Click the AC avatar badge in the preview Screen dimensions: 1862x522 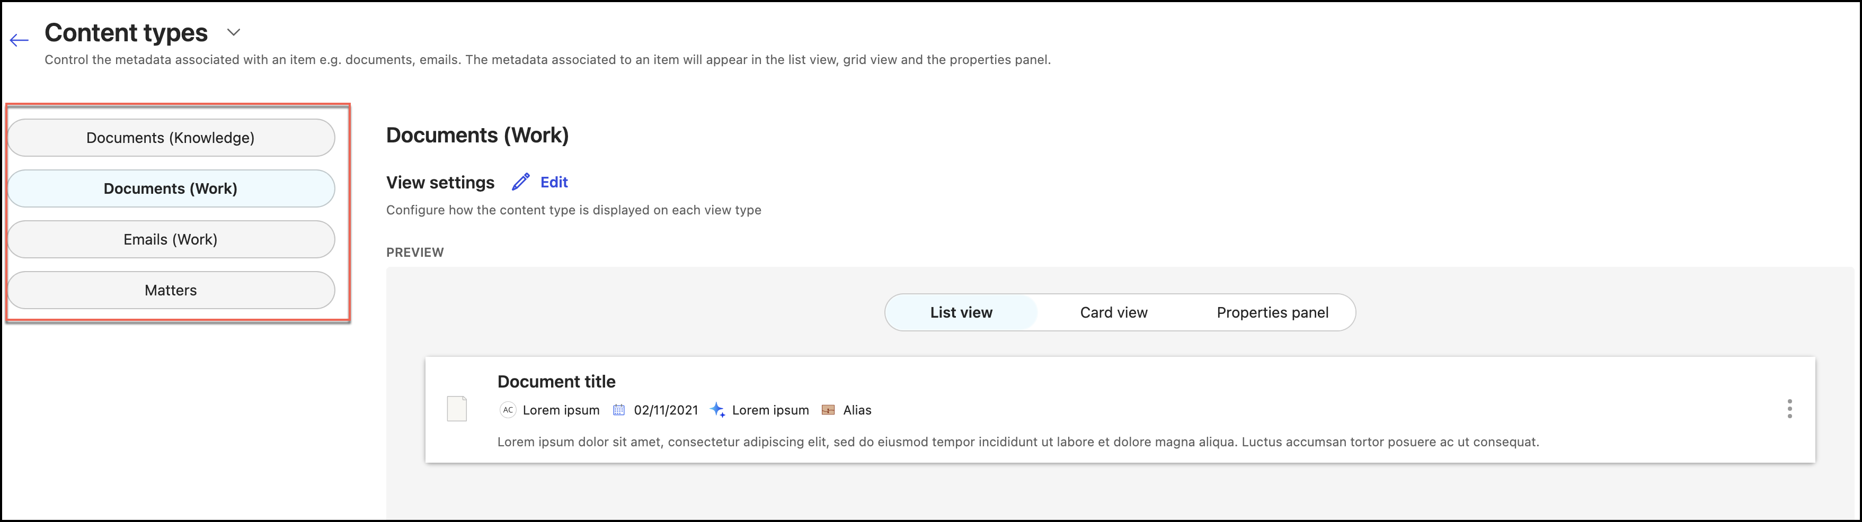pyautogui.click(x=508, y=409)
